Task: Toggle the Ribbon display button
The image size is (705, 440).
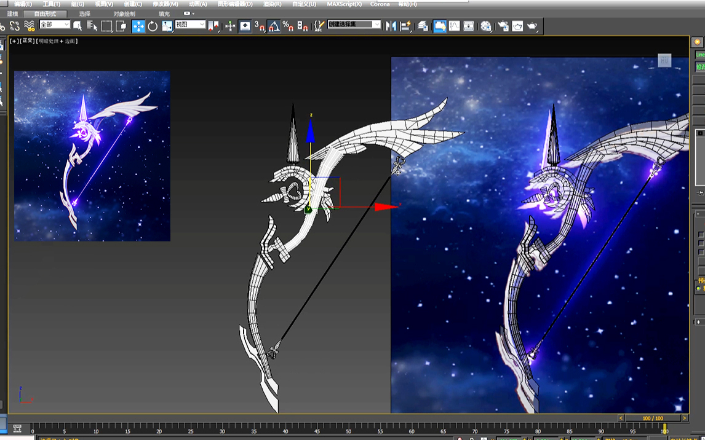Action: click(440, 26)
